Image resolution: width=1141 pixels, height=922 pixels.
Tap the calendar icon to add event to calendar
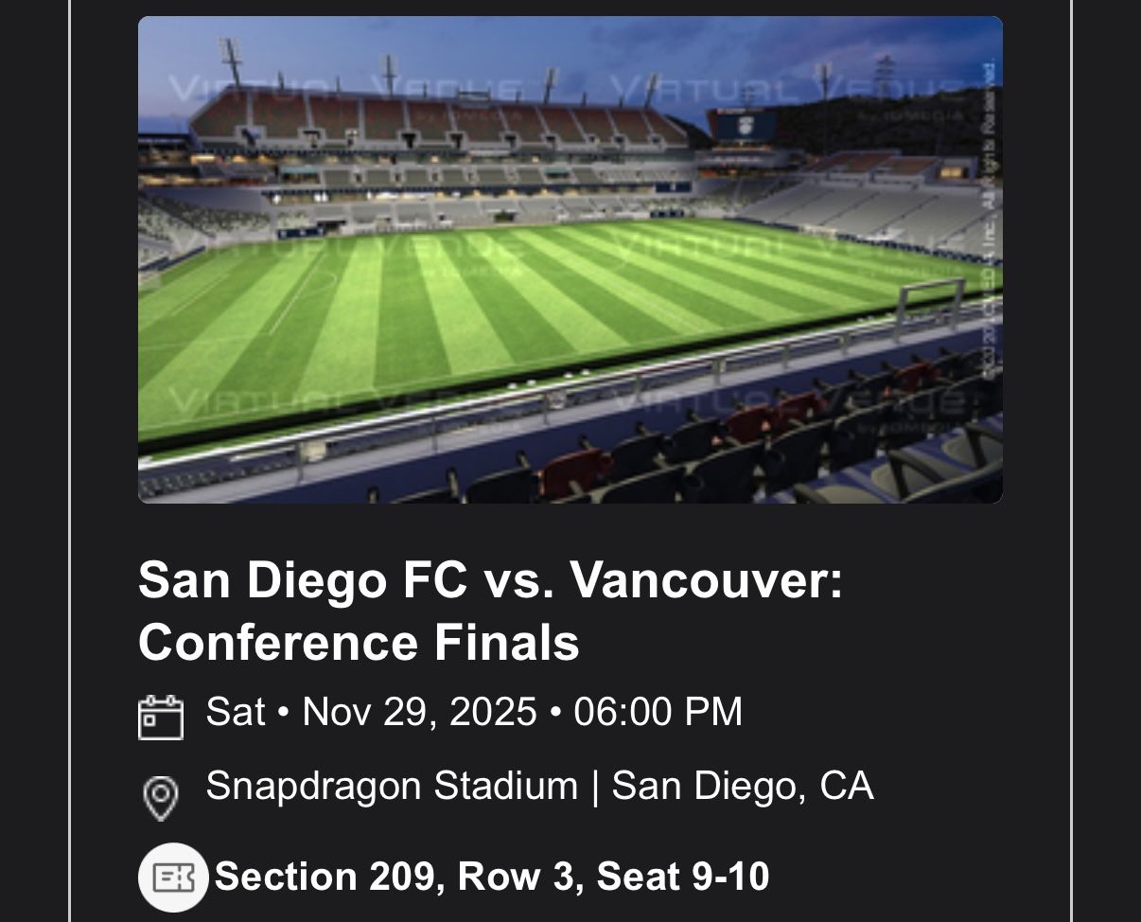pyautogui.click(x=162, y=717)
